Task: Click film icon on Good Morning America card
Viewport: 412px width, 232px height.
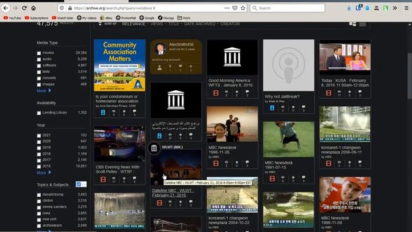Action: point(216,93)
